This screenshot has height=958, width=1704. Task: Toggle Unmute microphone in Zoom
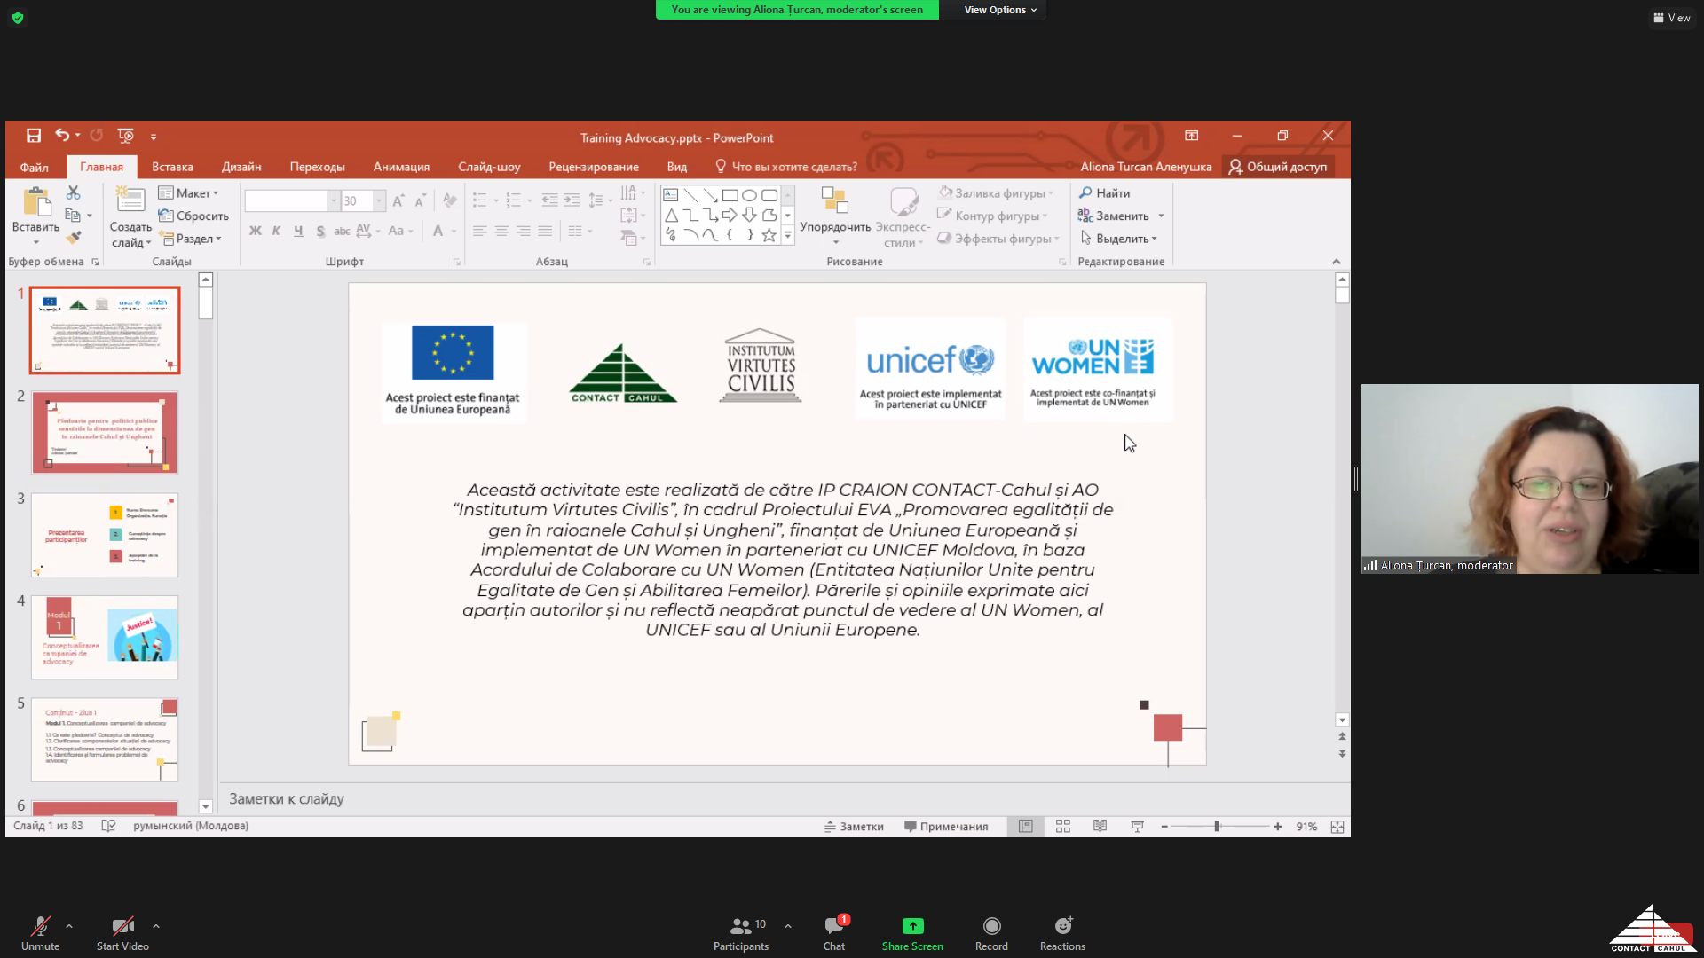pos(40,932)
